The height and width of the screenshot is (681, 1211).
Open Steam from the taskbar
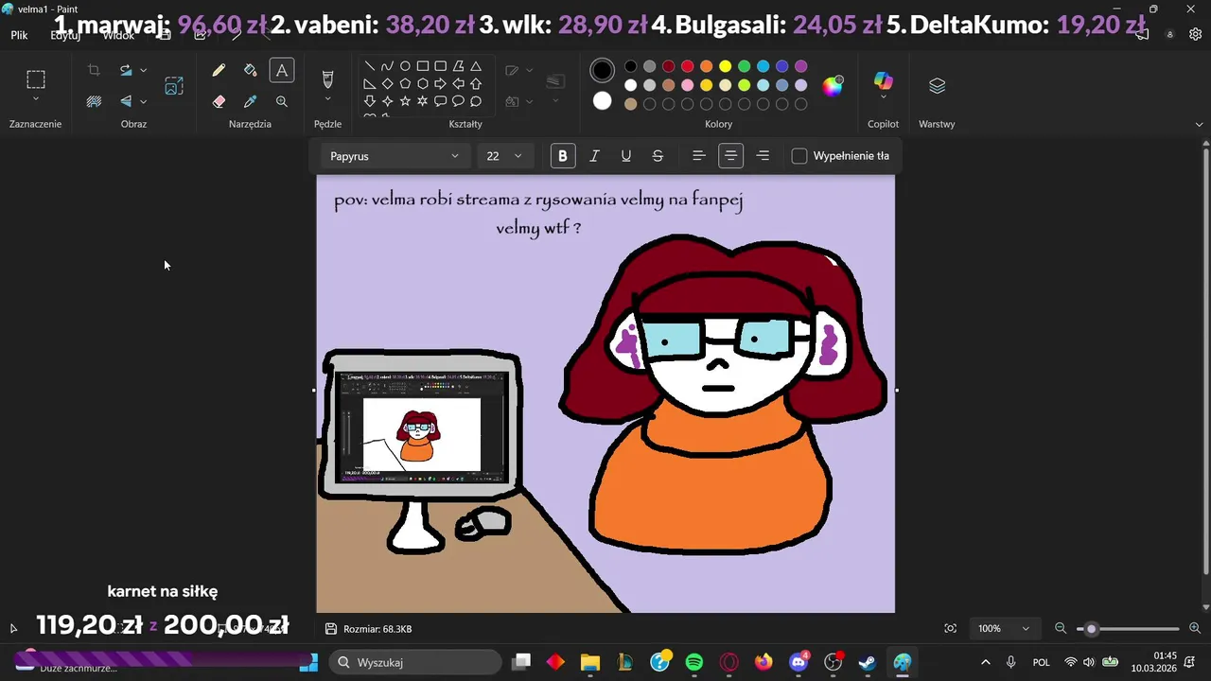click(868, 662)
